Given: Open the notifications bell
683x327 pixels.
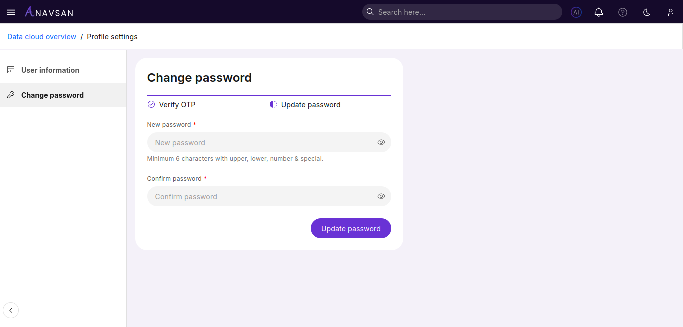Looking at the screenshot, I should (x=598, y=12).
